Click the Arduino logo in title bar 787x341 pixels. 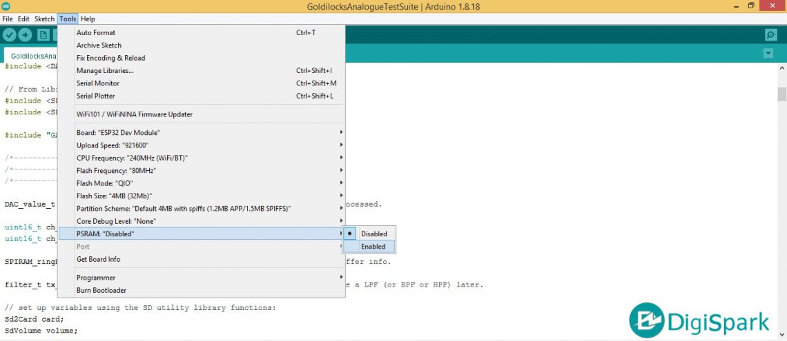coord(6,6)
